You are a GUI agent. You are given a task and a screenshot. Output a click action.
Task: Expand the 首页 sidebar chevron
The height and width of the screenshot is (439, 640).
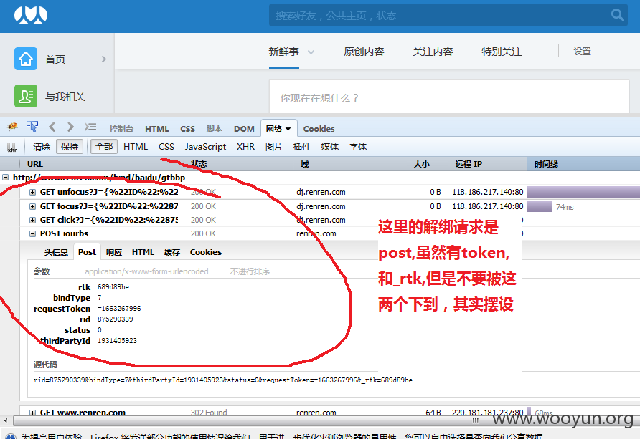coord(103,59)
